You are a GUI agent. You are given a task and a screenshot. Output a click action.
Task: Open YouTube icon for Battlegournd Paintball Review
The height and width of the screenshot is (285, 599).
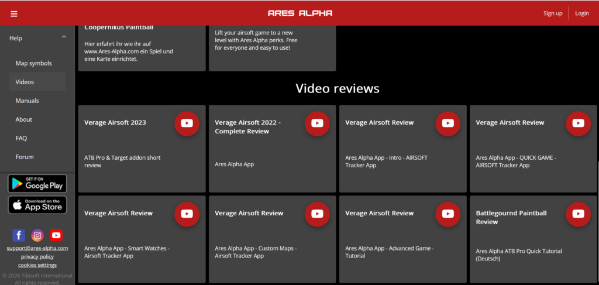click(x=578, y=214)
